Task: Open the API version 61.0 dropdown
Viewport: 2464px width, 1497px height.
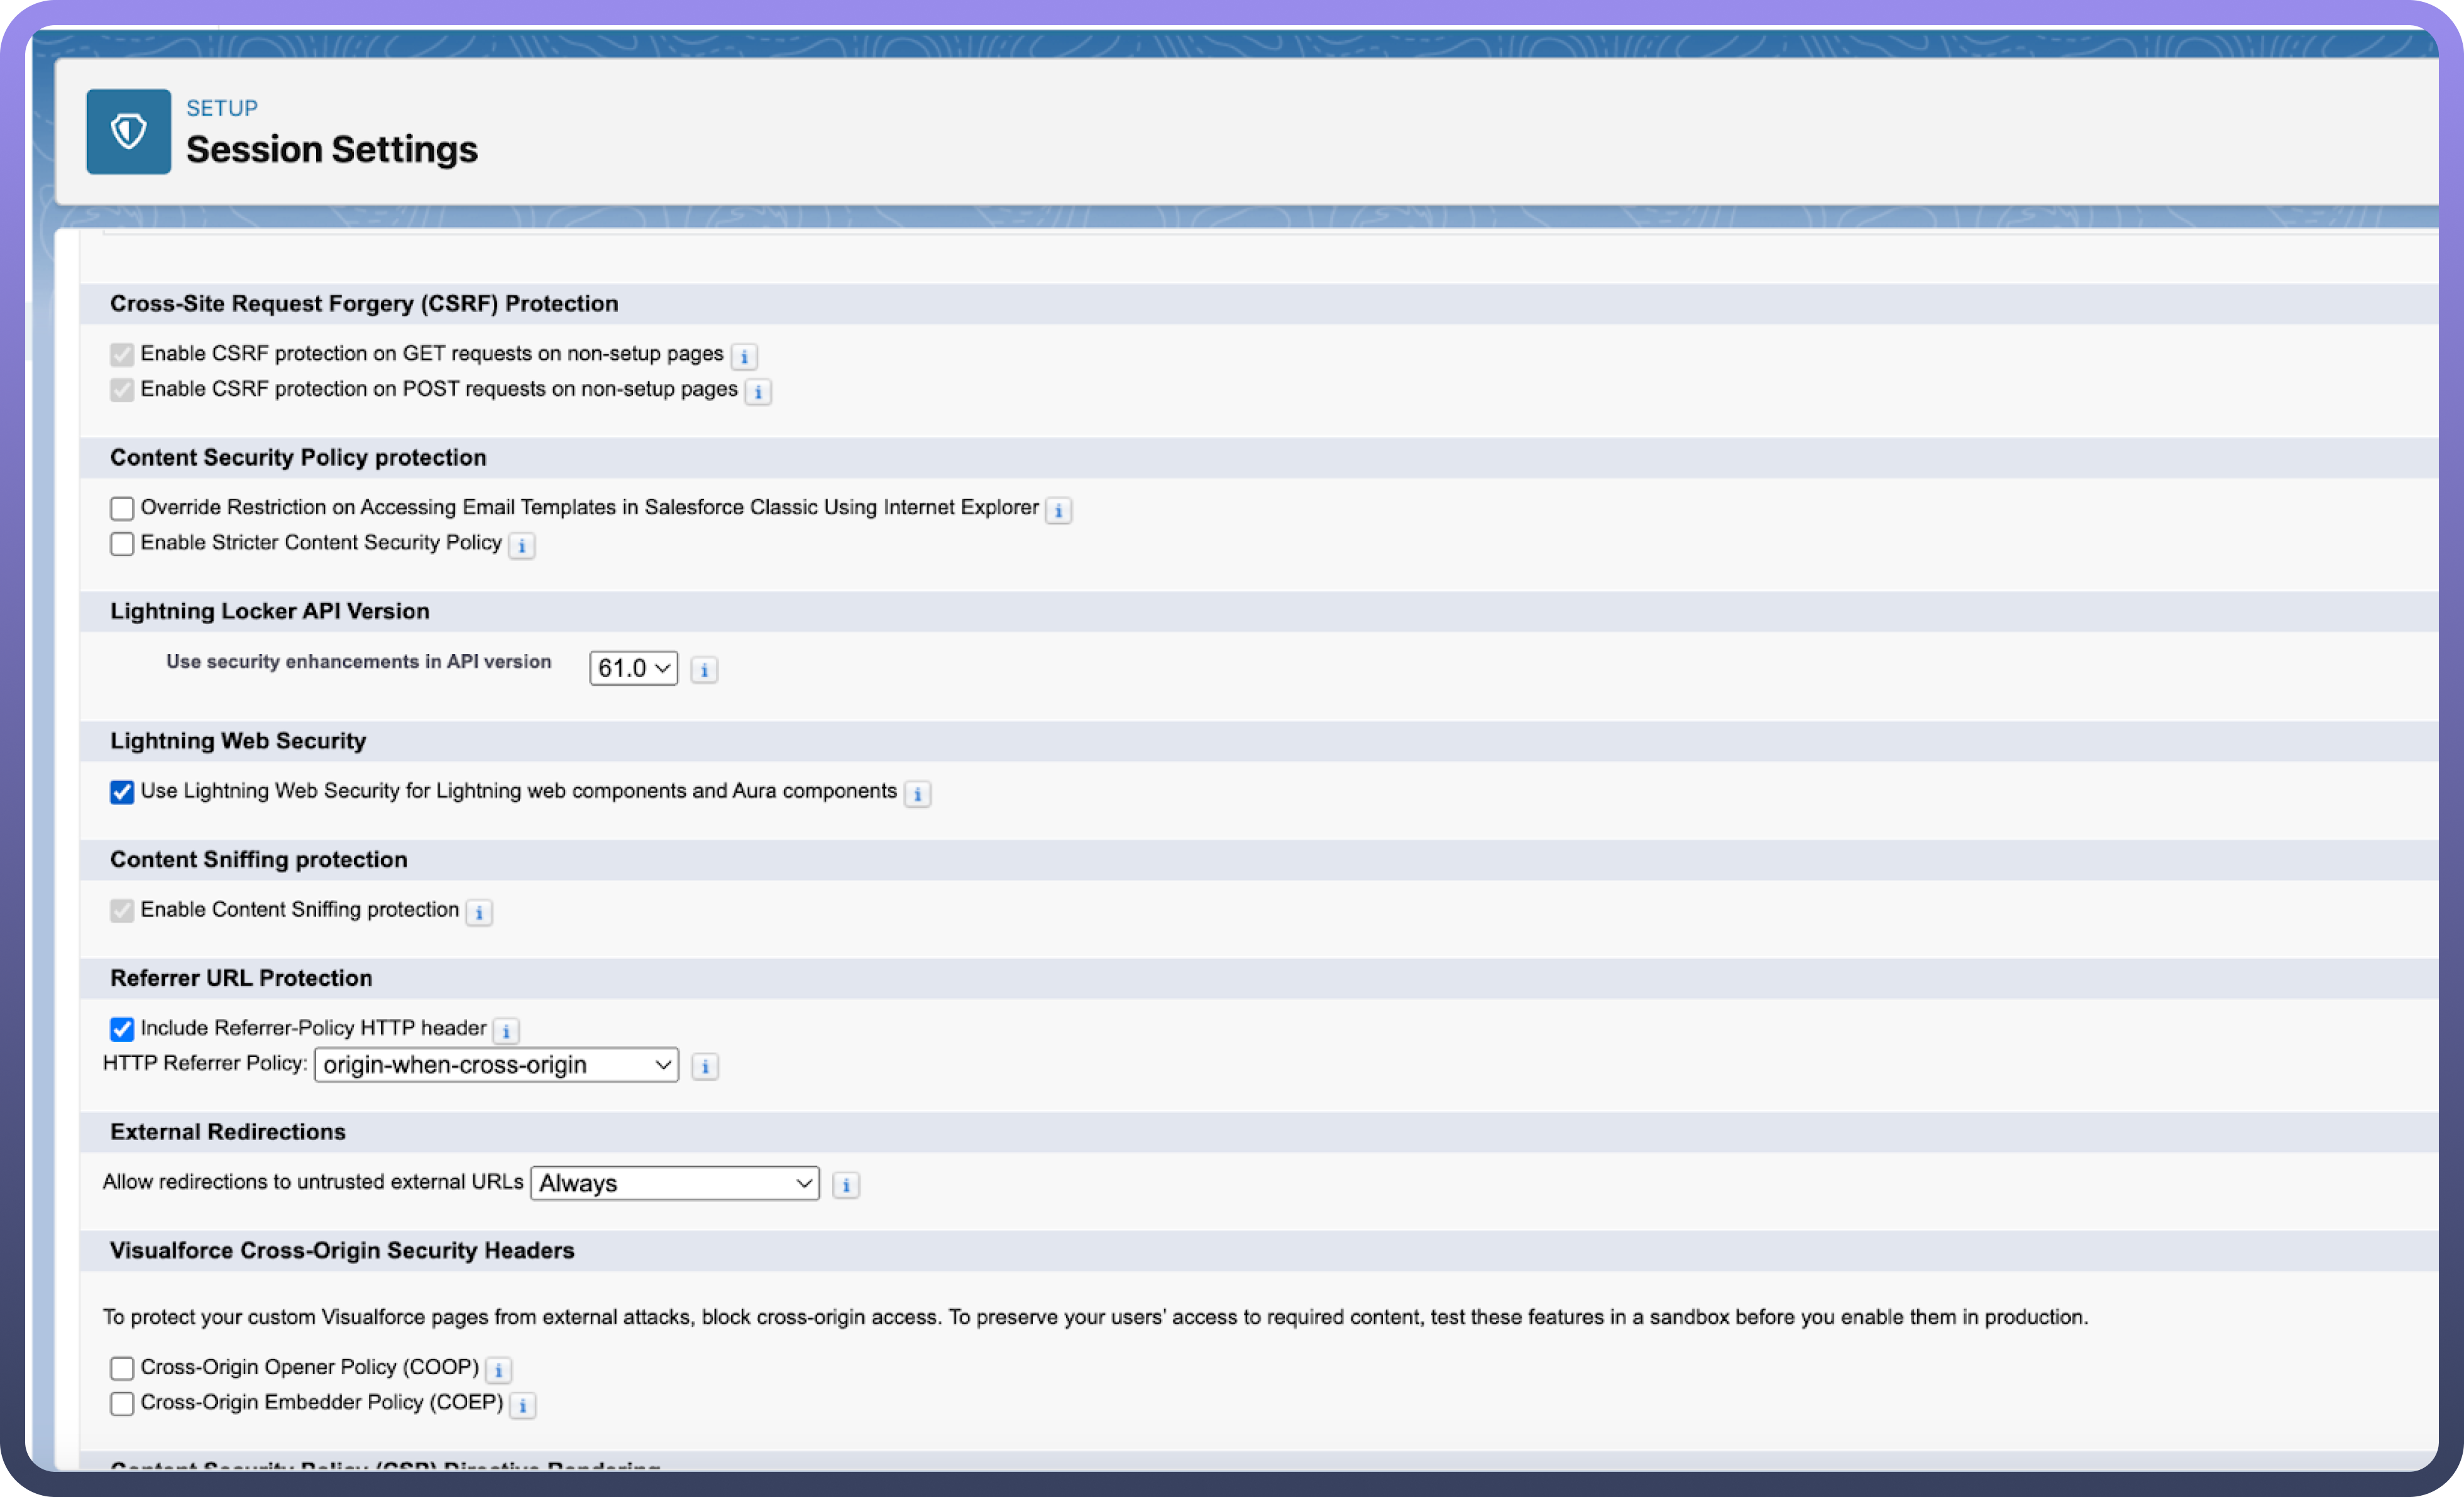Action: [x=633, y=668]
